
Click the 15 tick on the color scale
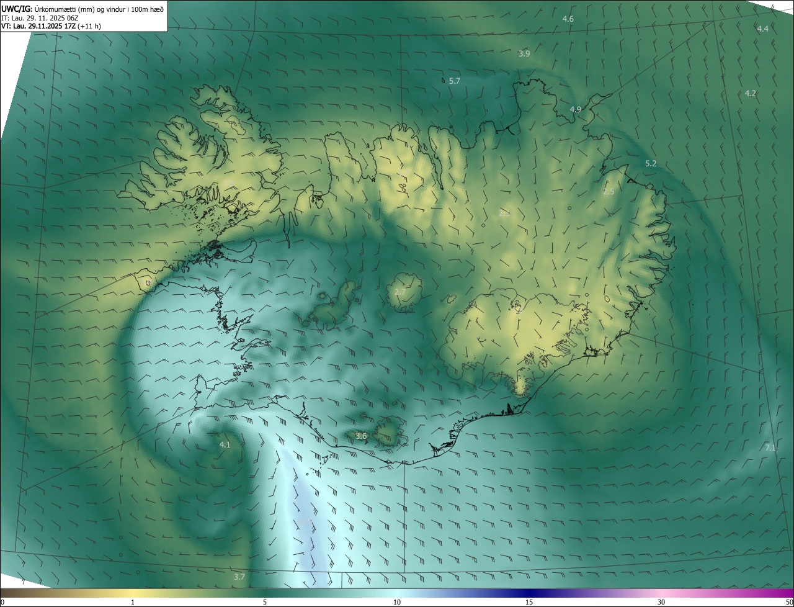529,603
